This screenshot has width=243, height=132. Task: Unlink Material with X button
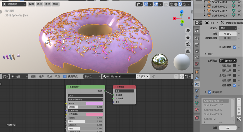[147, 76]
